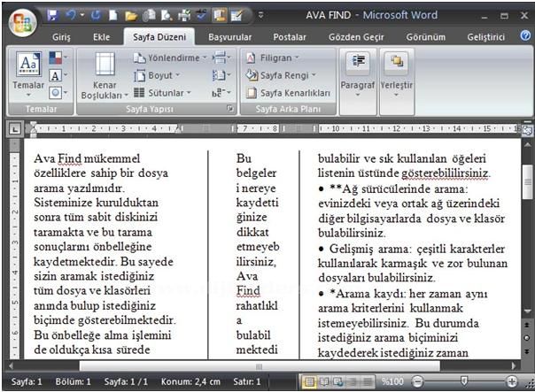Undo last action in quick access toolbar
This screenshot has width=535, height=392.
pos(71,15)
